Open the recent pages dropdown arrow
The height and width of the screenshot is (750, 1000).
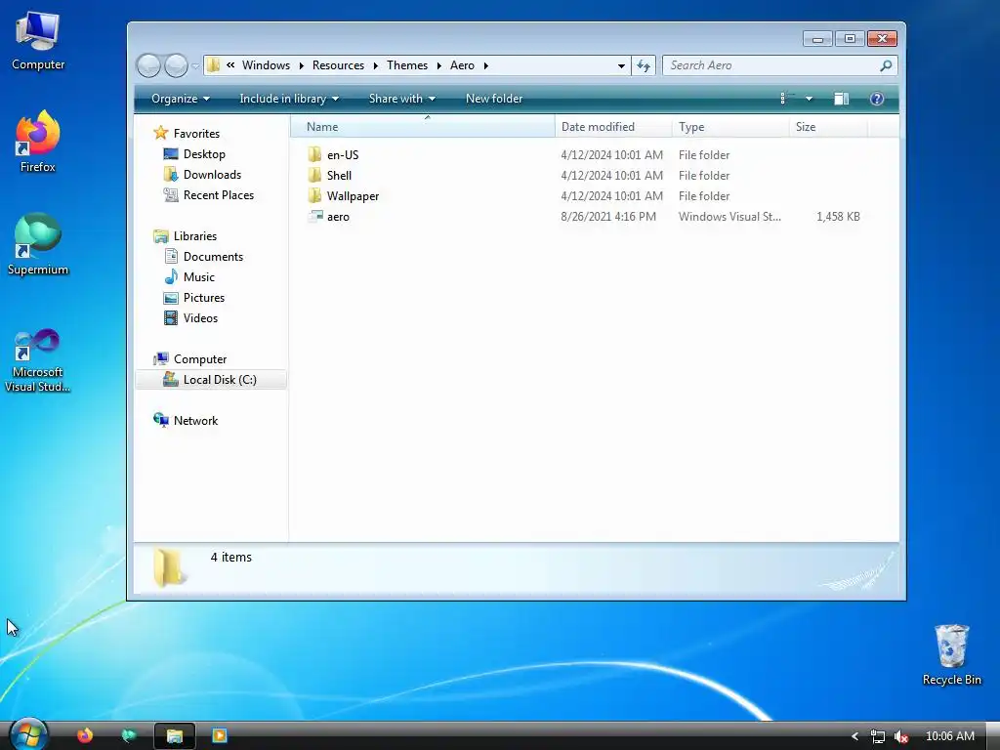[x=195, y=65]
